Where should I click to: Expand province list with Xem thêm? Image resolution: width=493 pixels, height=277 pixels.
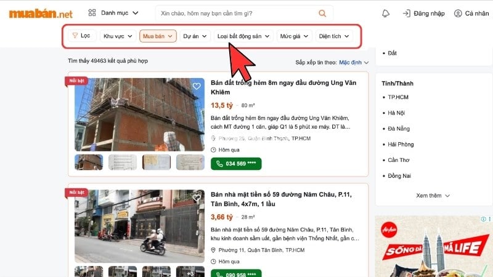pyautogui.click(x=433, y=196)
